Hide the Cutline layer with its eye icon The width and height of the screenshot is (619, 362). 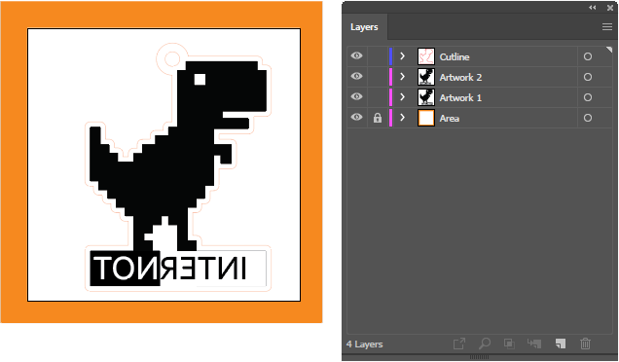click(356, 56)
